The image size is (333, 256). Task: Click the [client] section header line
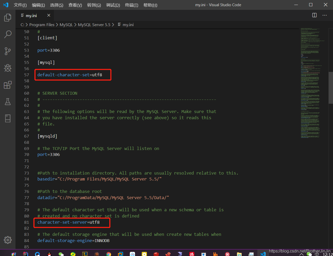(47, 38)
